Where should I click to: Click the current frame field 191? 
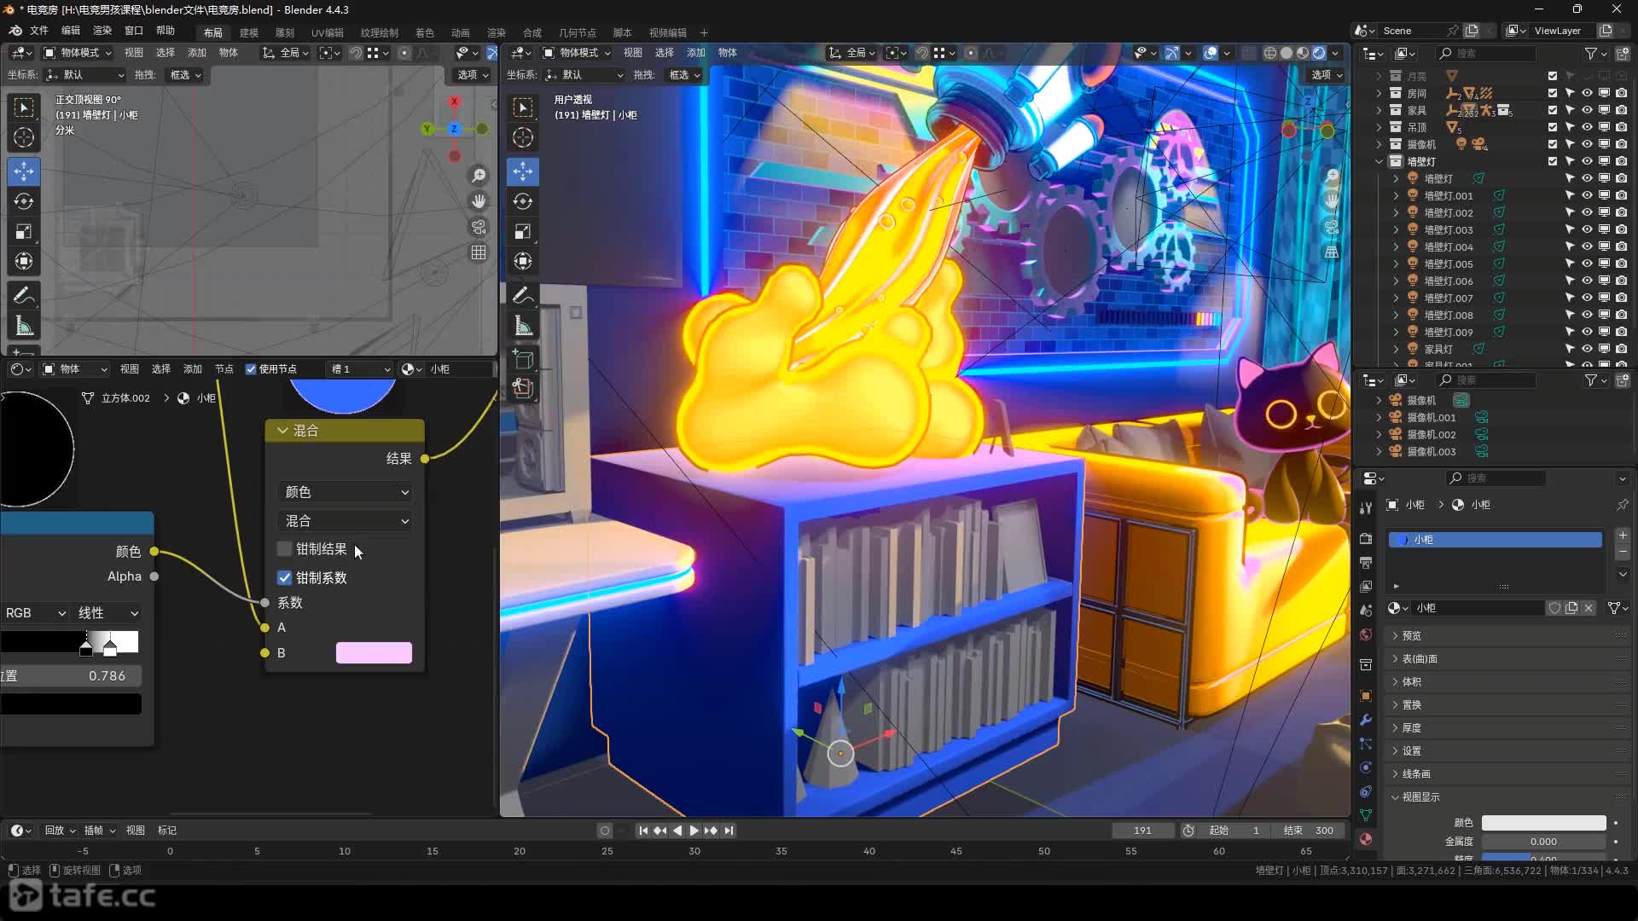(x=1142, y=831)
